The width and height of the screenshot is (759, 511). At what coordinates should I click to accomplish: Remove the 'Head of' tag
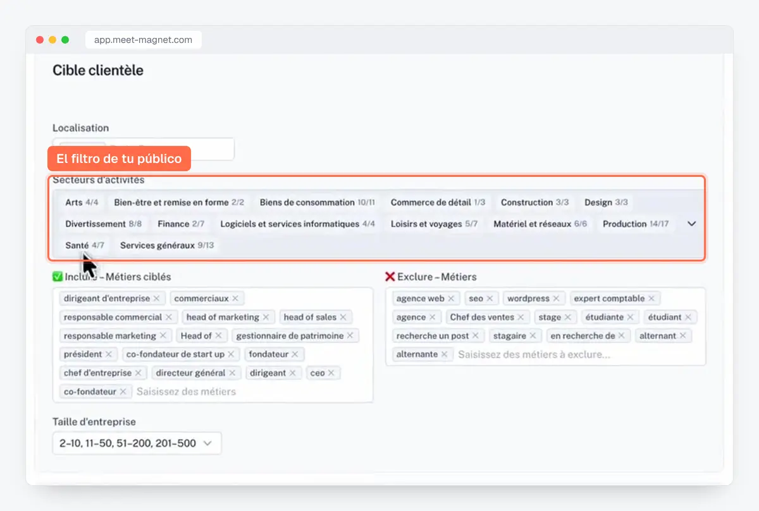pyautogui.click(x=218, y=335)
